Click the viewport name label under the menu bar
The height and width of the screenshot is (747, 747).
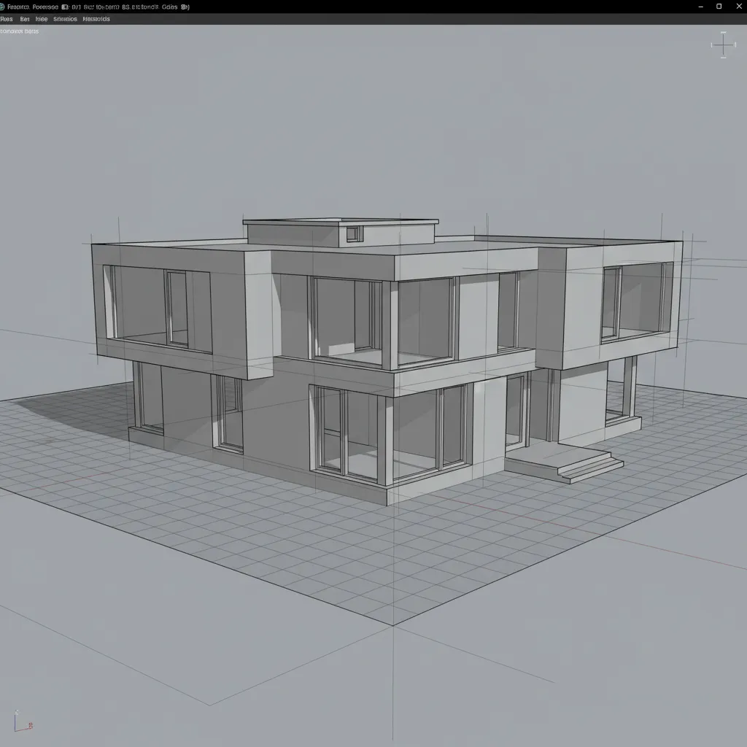[19, 31]
